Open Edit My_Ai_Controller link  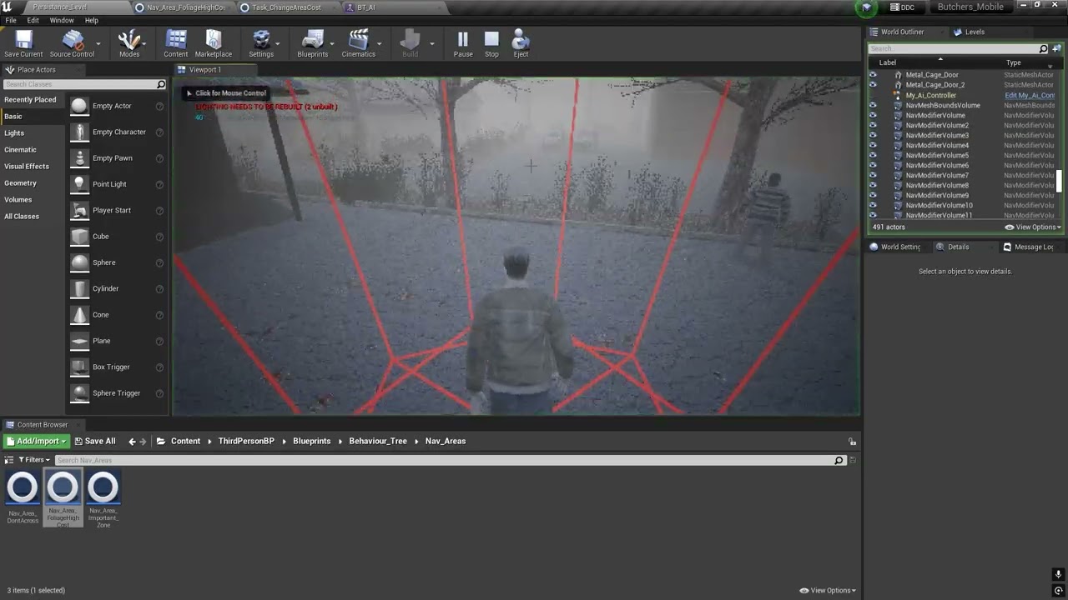click(1030, 95)
